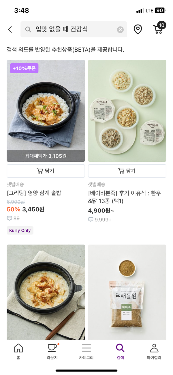
Task: Open the shopping cart with 10 items
Action: (158, 29)
